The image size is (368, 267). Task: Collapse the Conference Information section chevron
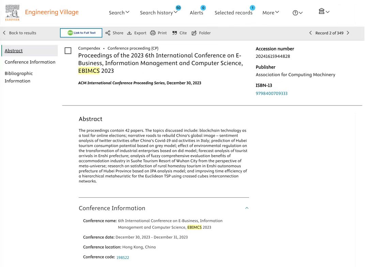tap(247, 208)
